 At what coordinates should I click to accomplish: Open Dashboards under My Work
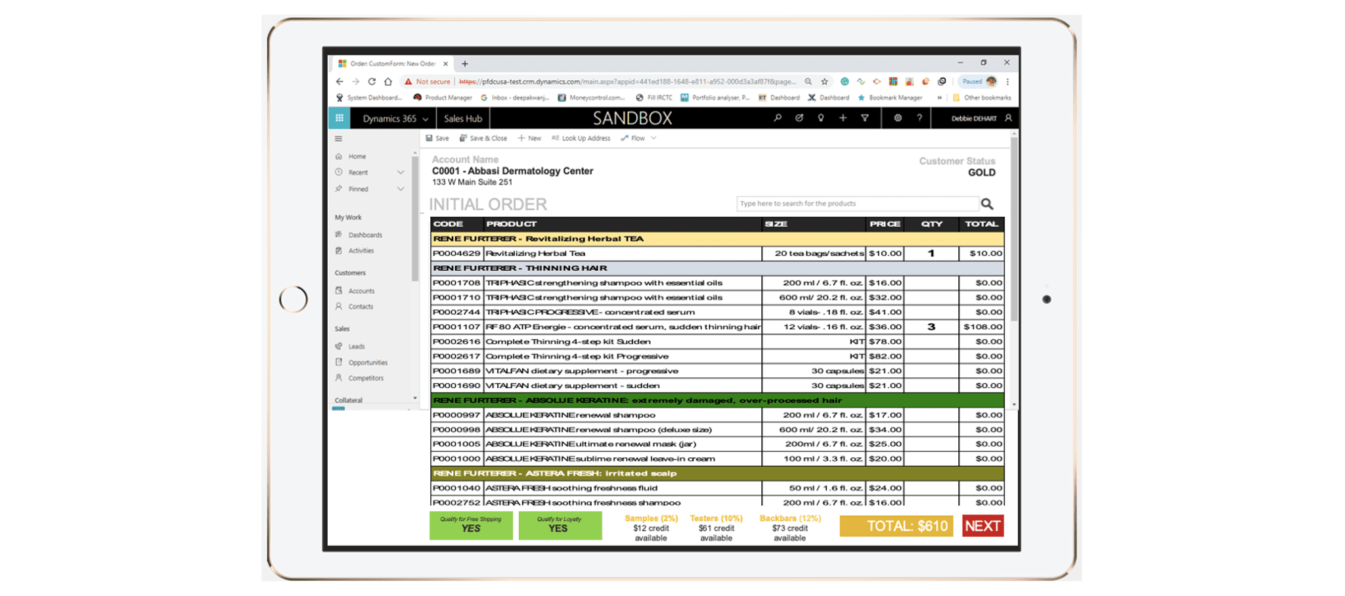point(365,235)
